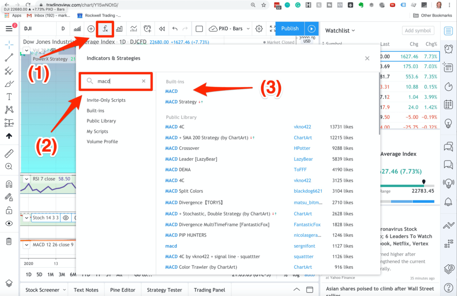Viewport: 457px width, 296px height.
Task: Toggle magnet mode
Action: click(9, 184)
